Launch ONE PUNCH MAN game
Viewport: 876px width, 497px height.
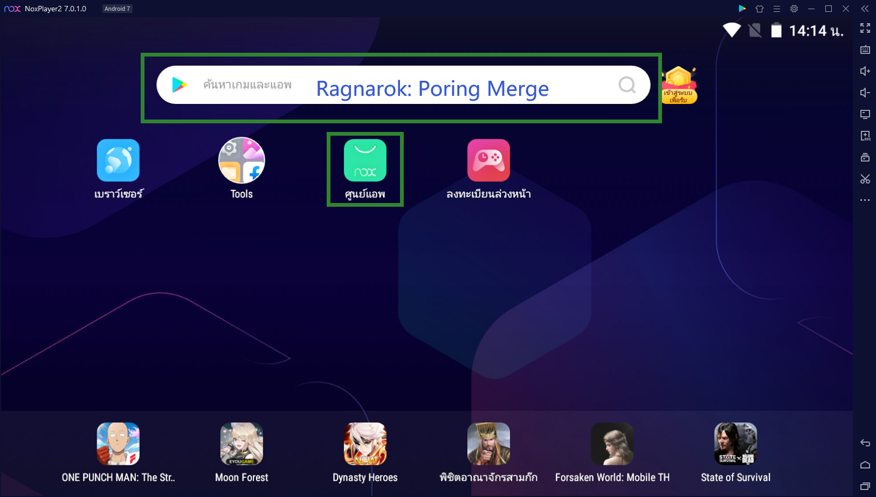(x=118, y=444)
